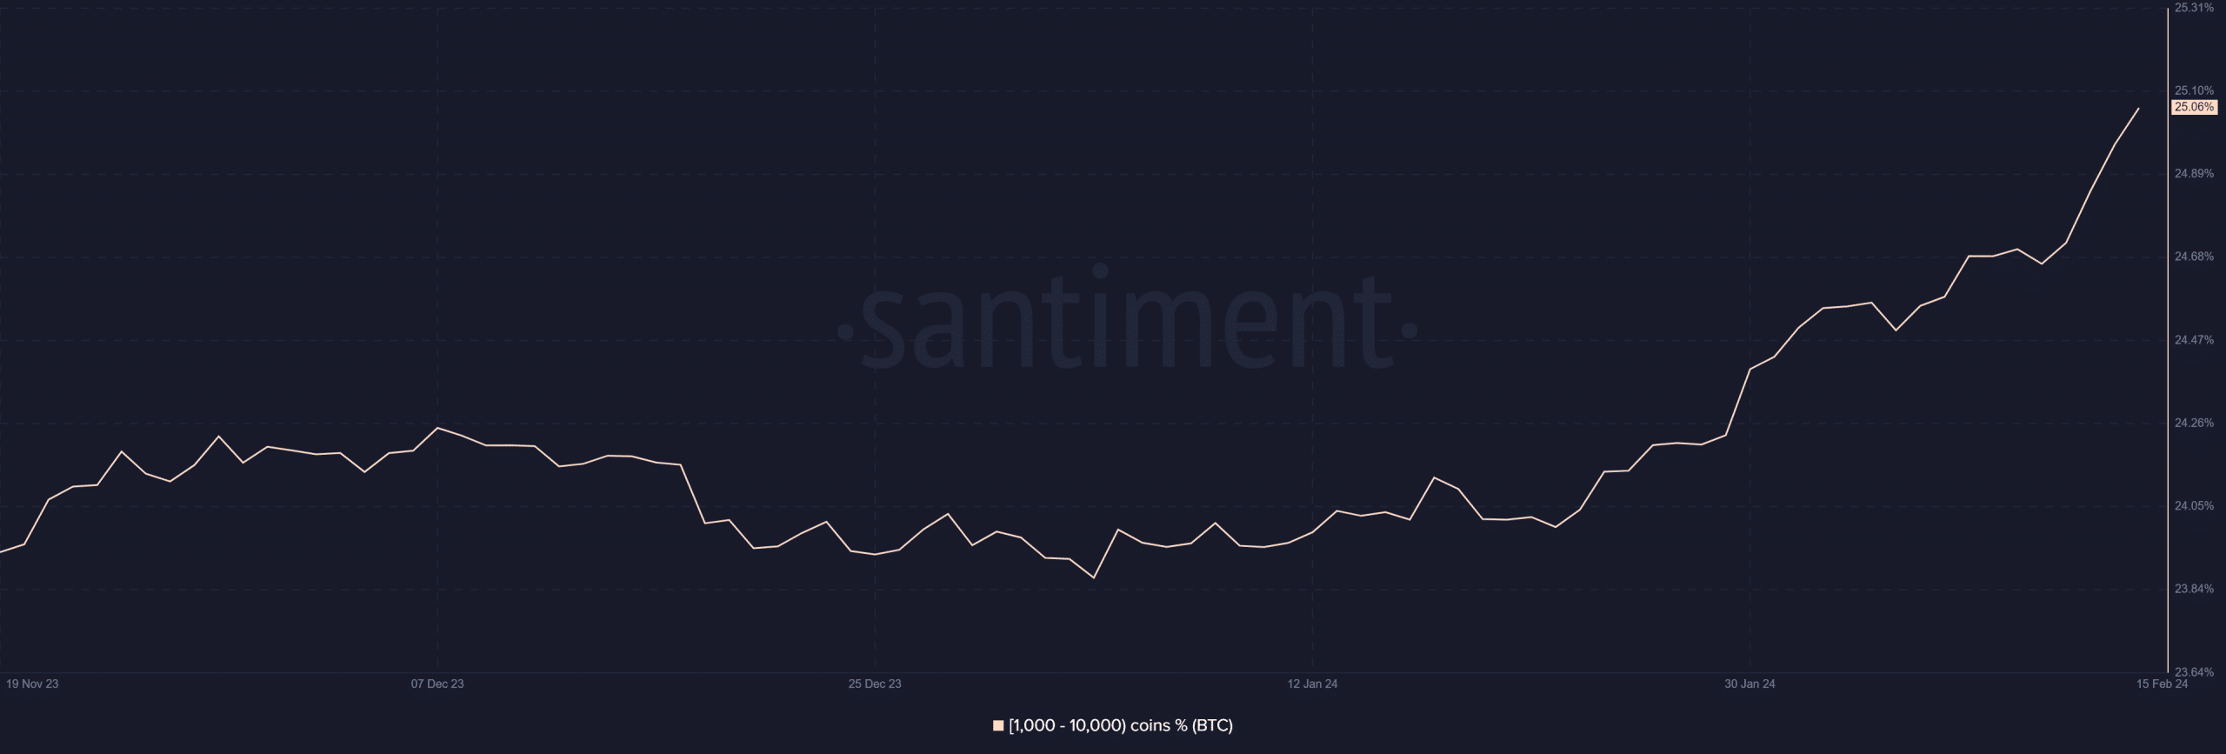Click the '30 Jan 24' date label
This screenshot has width=2226, height=754.
(1749, 684)
